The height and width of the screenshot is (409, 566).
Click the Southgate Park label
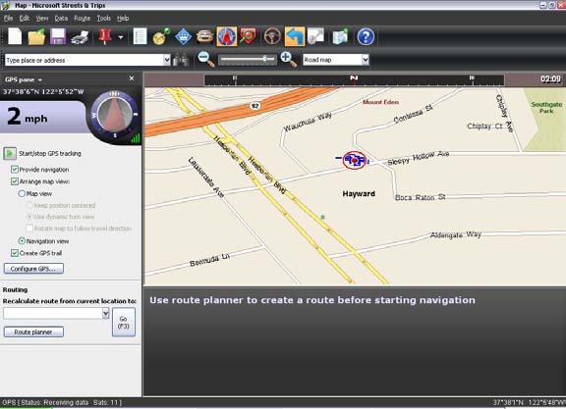546,107
